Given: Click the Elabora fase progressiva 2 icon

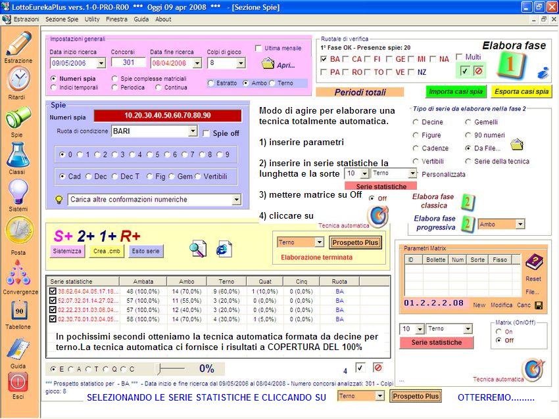Looking at the screenshot, I should 468,224.
